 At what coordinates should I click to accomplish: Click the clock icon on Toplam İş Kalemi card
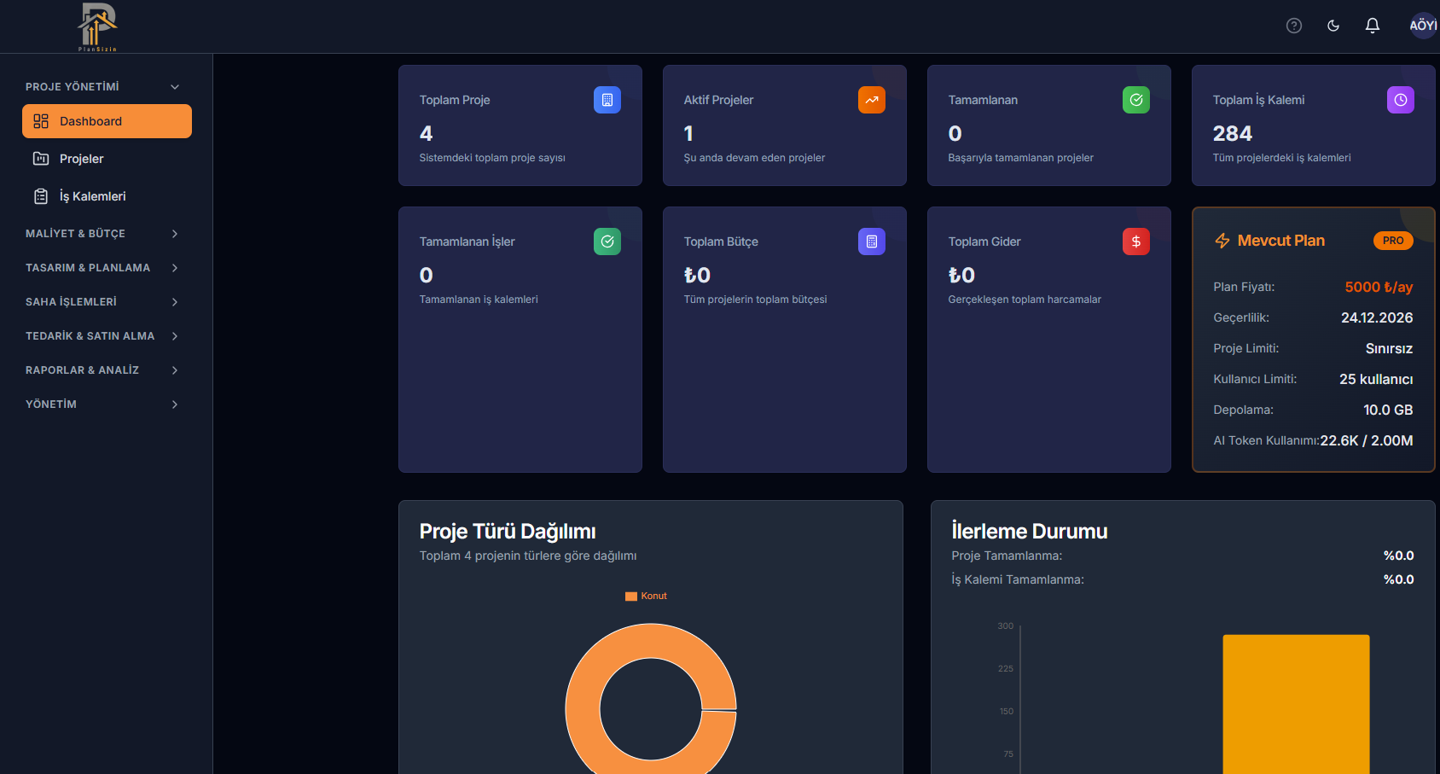pos(1400,100)
